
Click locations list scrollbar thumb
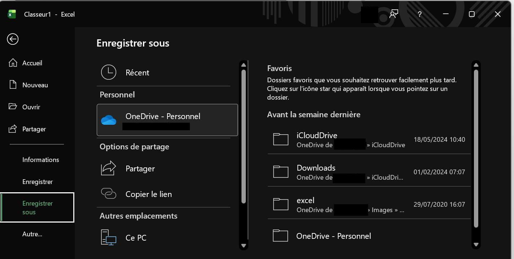coord(243,137)
